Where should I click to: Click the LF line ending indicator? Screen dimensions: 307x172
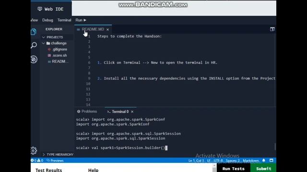coord(209,161)
